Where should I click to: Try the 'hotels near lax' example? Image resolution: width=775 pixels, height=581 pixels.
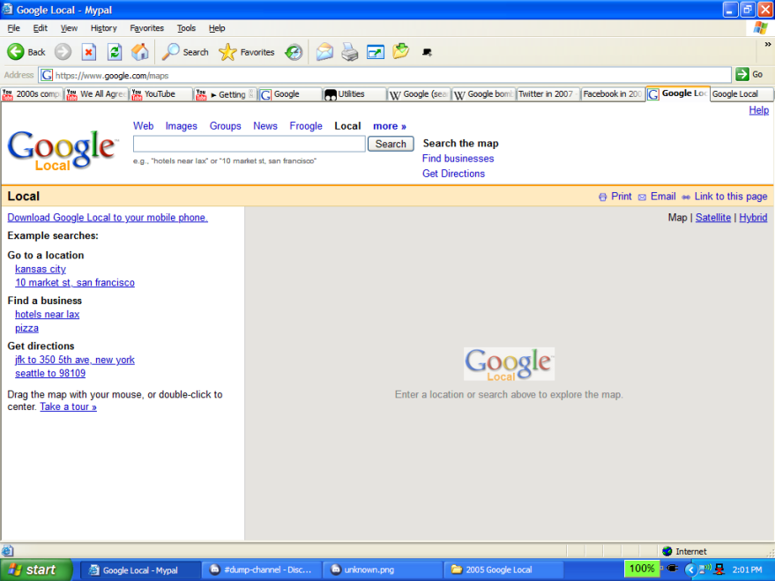47,314
